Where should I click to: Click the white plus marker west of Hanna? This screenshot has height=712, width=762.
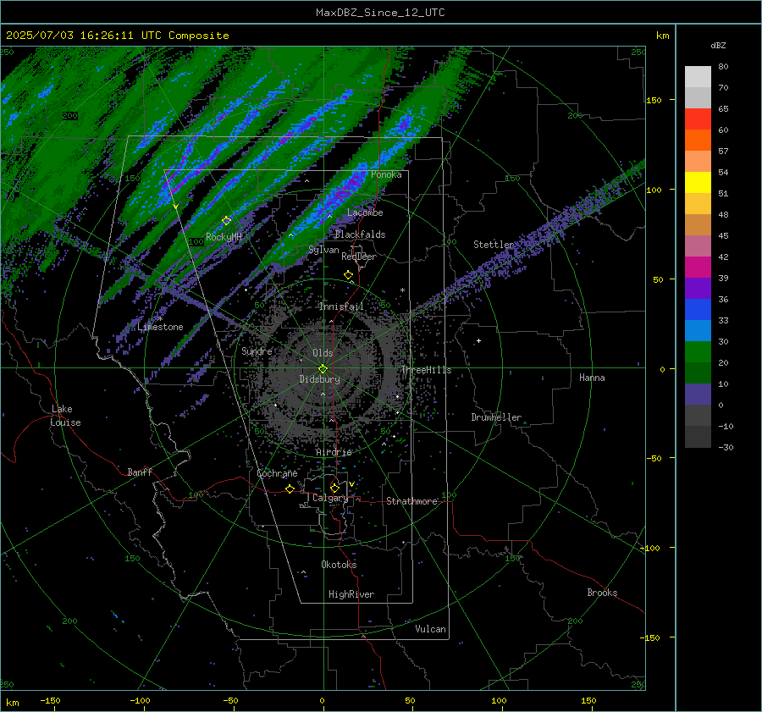click(478, 340)
